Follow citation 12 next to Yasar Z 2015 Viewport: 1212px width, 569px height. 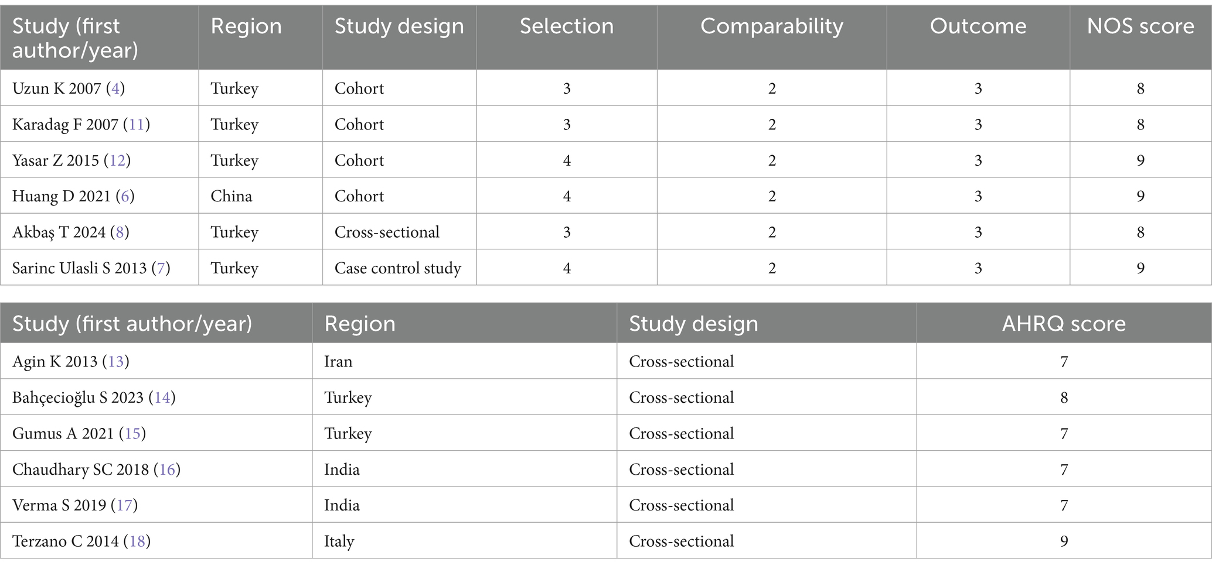pyautogui.click(x=117, y=160)
